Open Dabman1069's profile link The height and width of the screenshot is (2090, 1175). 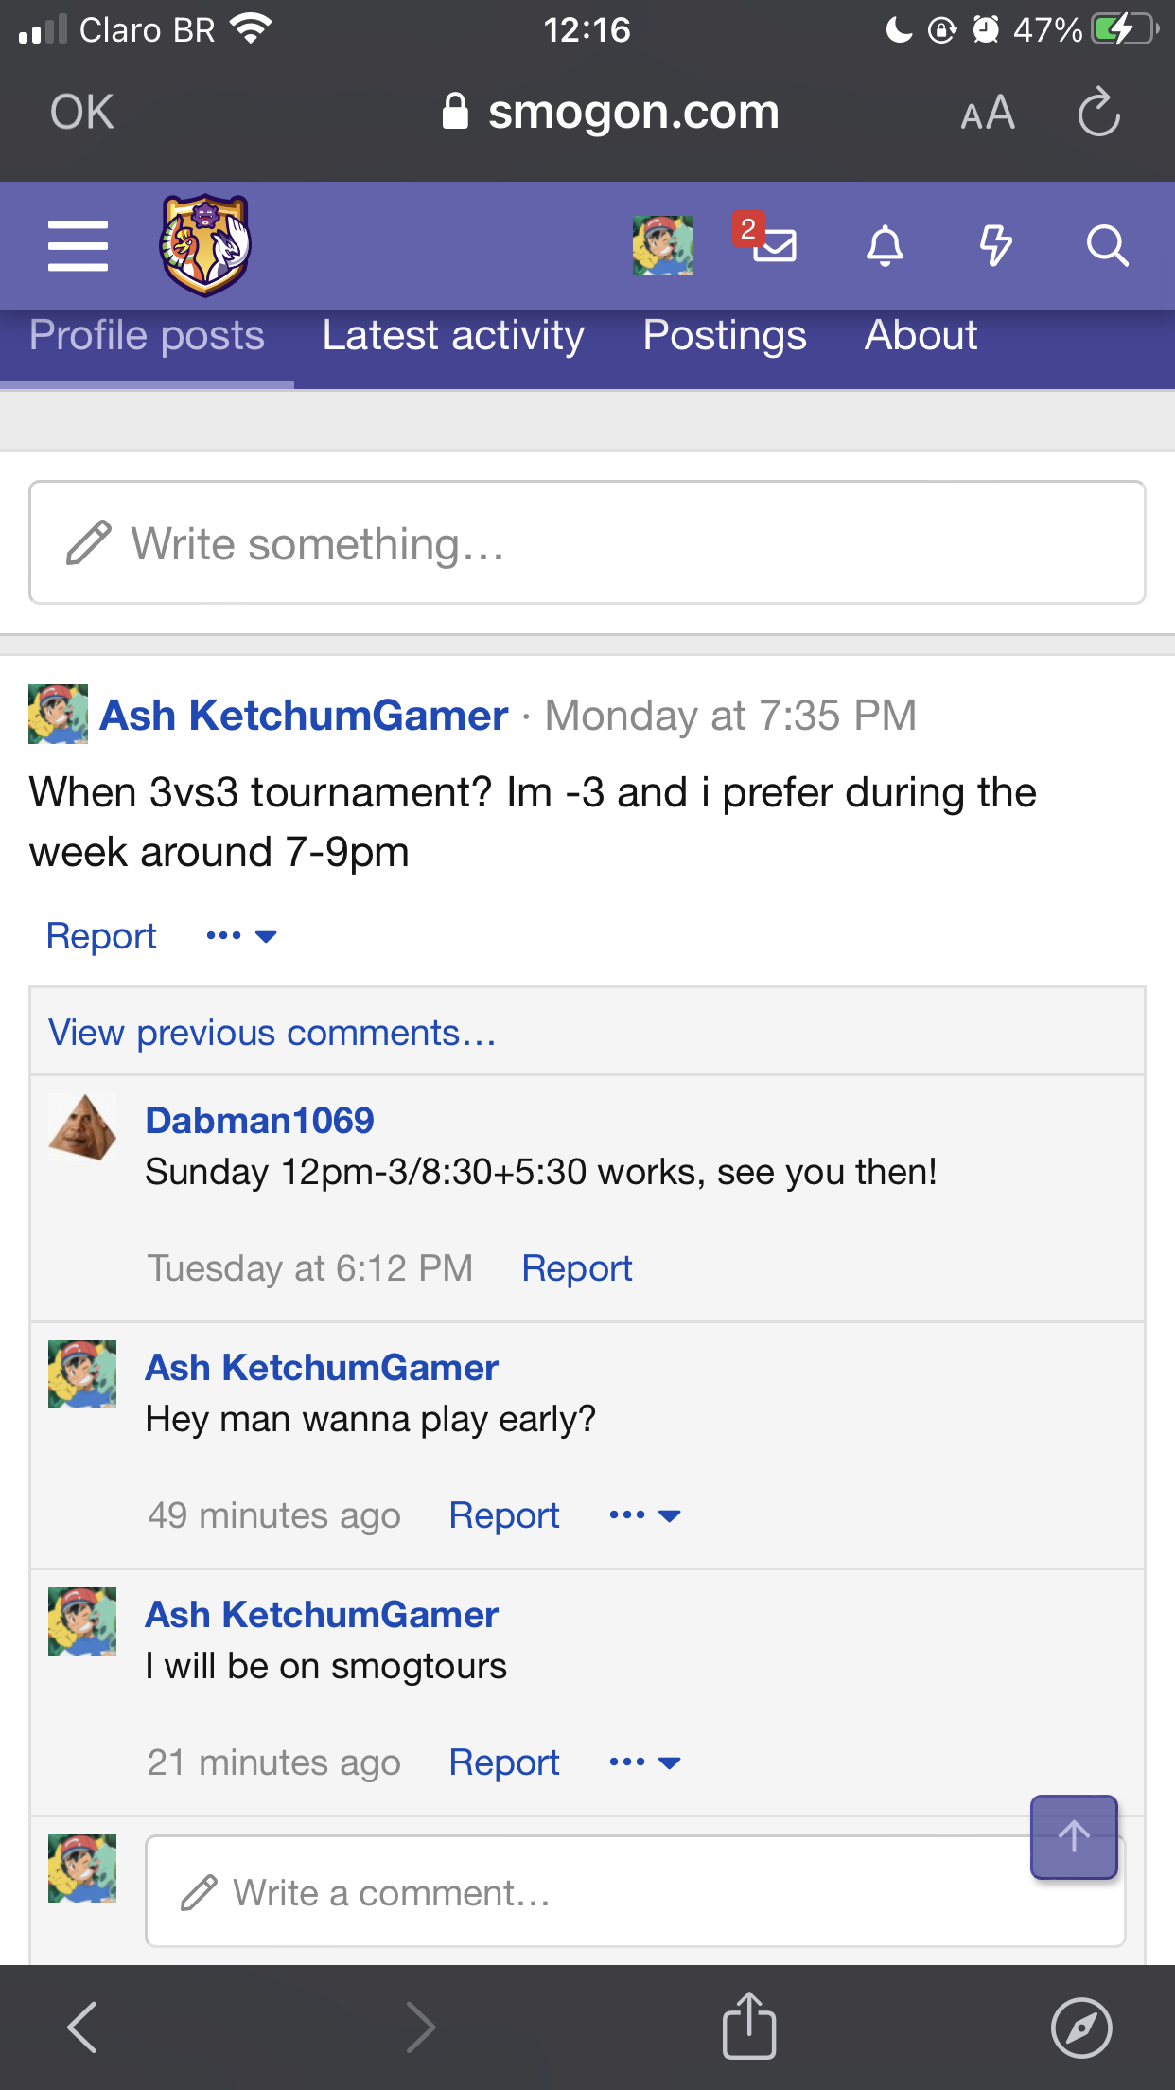(259, 1121)
